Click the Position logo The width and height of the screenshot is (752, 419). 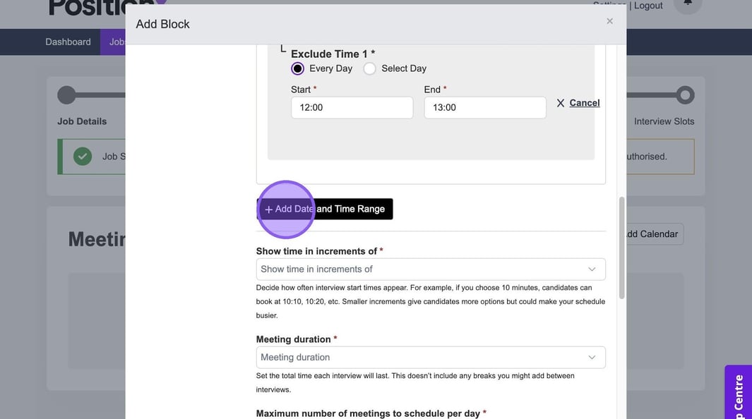[85, 7]
